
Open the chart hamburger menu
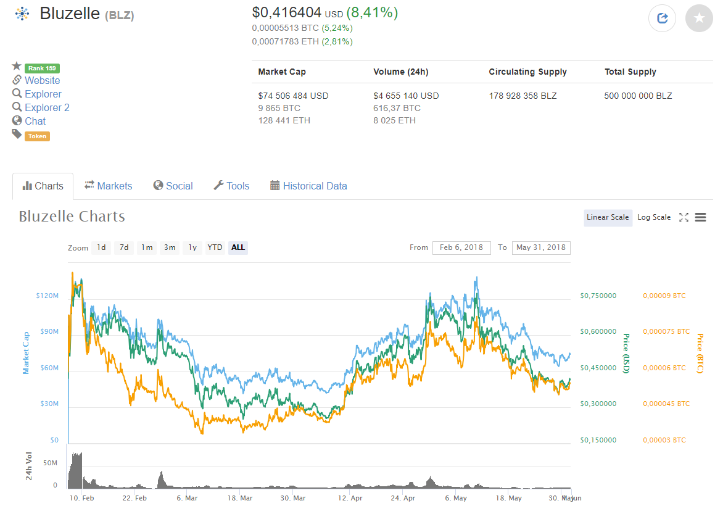[x=700, y=217]
